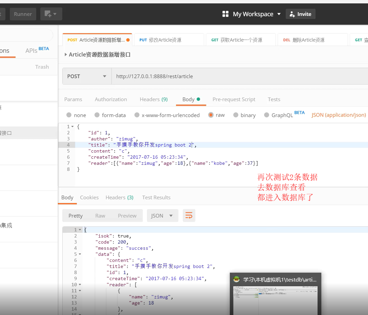Viewport: 368px width, 315px height.
Task: Collapse response line 1 fold arrow
Action: (80, 230)
